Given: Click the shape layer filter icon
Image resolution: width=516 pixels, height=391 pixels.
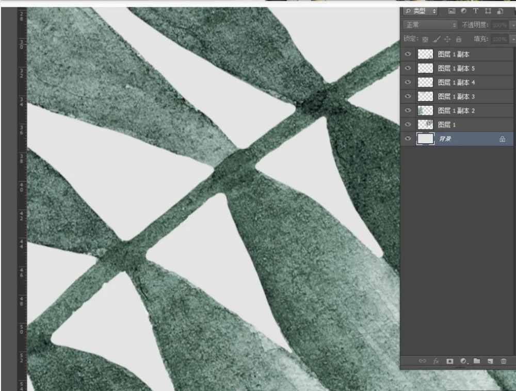Looking at the screenshot, I should click(488, 11).
